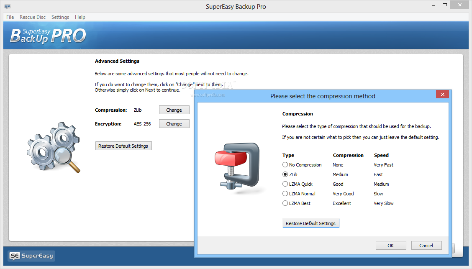472x269 pixels.
Task: Restore Default Settings in Advanced Settings page
Action: (123, 146)
